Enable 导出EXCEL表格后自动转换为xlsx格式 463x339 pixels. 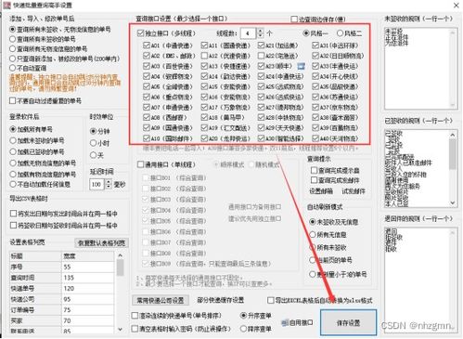271,300
